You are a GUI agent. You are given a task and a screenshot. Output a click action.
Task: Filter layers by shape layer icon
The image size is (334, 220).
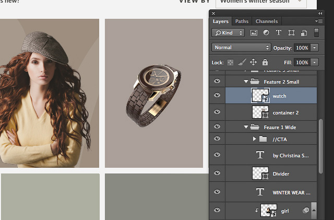[291, 33]
